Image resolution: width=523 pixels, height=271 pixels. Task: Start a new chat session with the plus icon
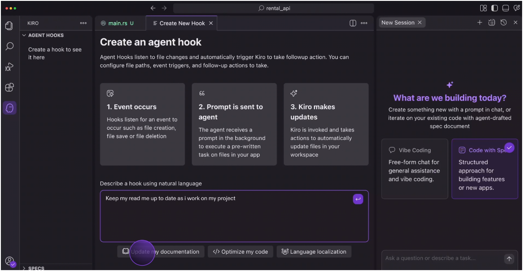[480, 22]
